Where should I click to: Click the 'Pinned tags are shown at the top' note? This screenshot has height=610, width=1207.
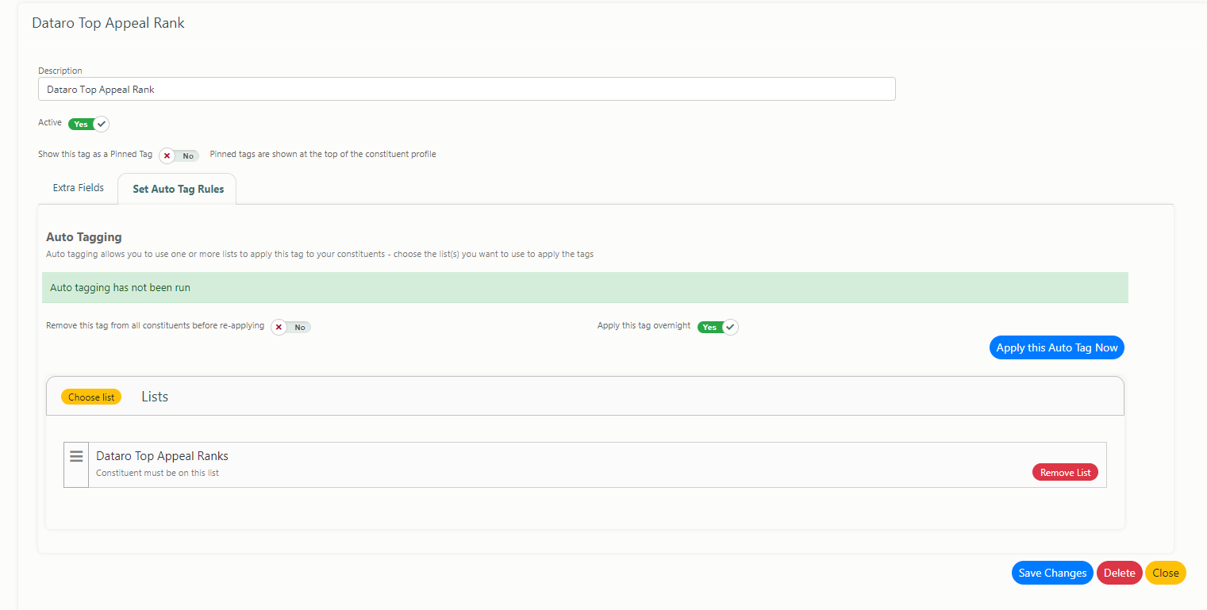pos(323,154)
